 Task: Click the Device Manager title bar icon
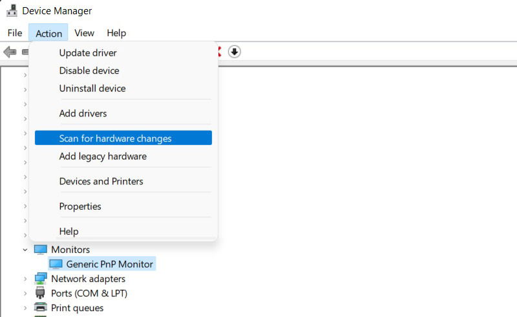(x=12, y=10)
